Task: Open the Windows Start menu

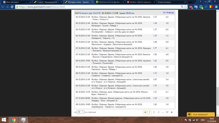Action: click(x=4, y=120)
